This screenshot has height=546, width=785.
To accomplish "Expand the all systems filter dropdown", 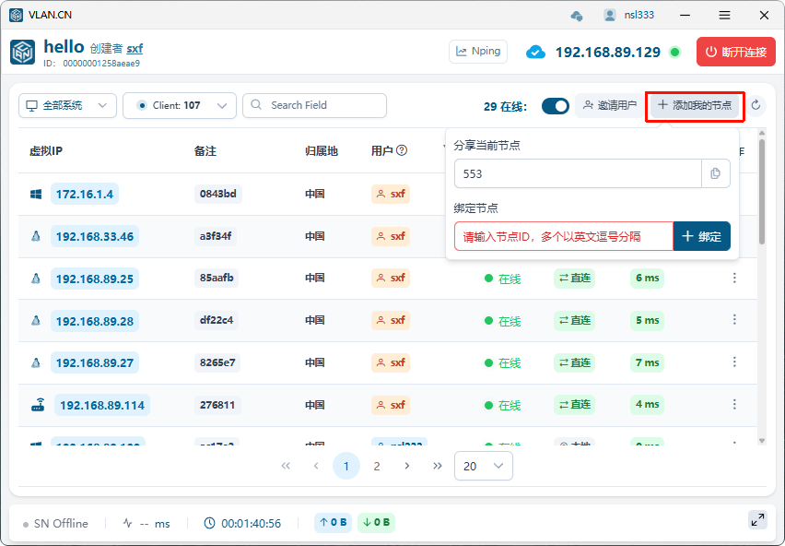I will click(67, 105).
